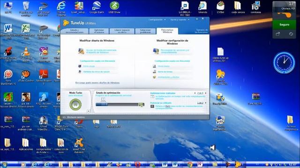This screenshot has height=168, width=300.
Task: Click the Barra de tareas icon
Action: 154,71
